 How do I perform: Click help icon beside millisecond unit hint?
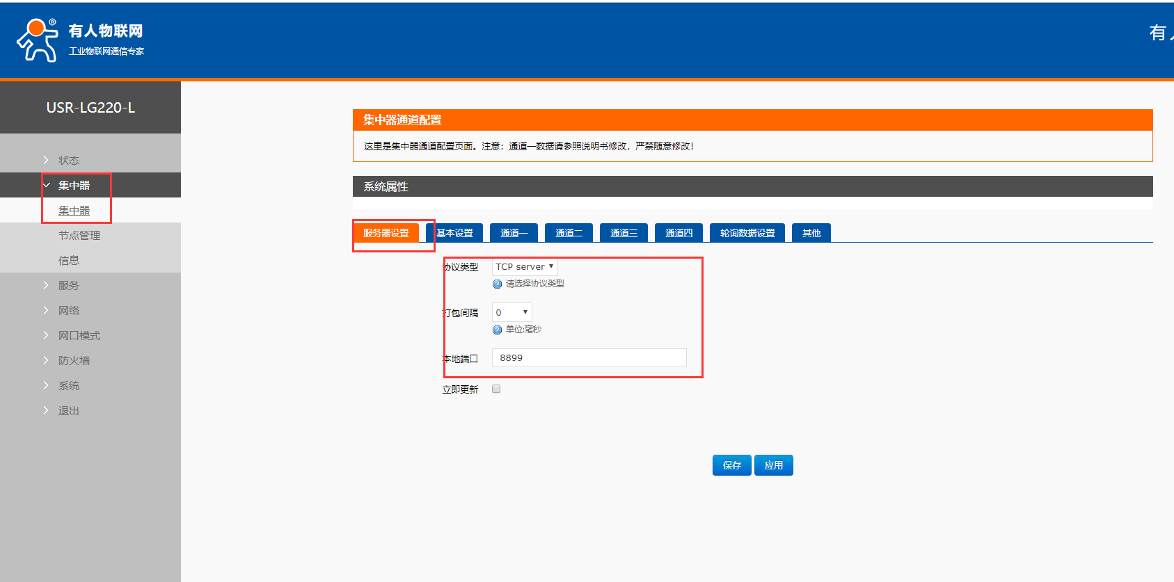click(x=497, y=330)
